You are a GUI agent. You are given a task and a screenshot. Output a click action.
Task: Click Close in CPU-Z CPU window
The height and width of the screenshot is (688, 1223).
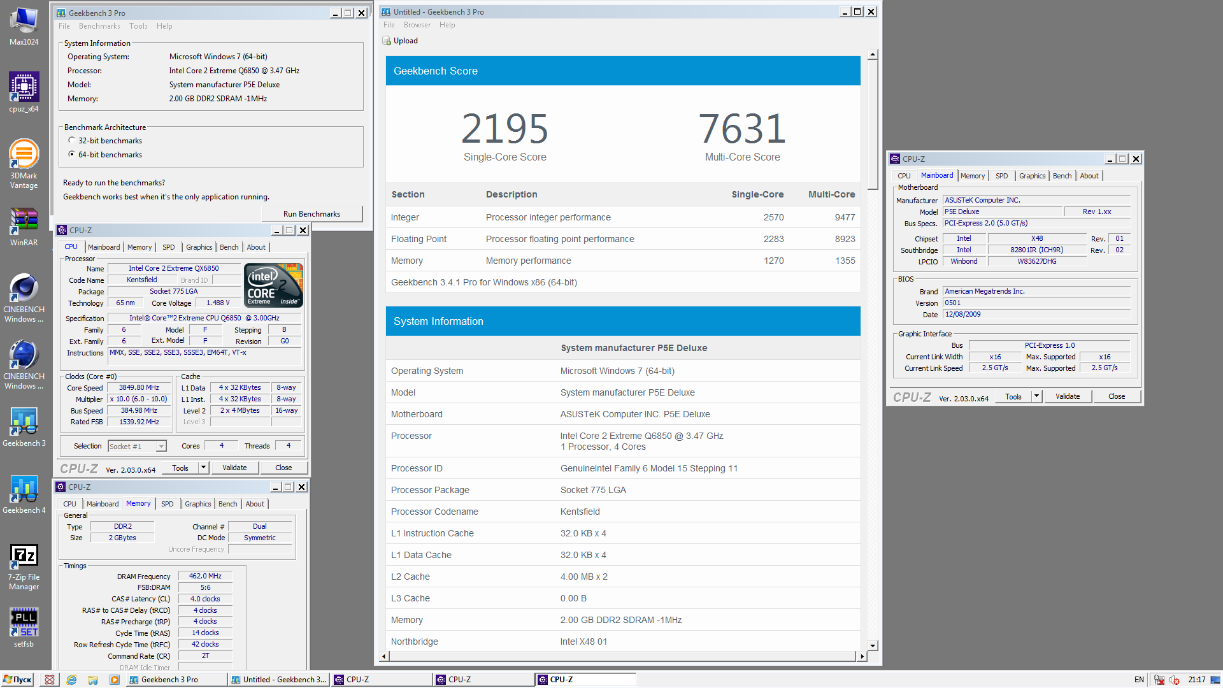(283, 468)
